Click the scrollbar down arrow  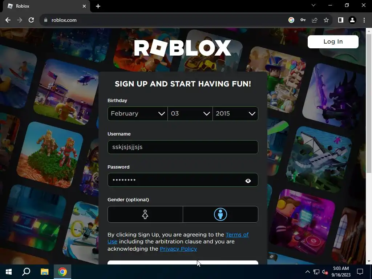click(x=369, y=262)
